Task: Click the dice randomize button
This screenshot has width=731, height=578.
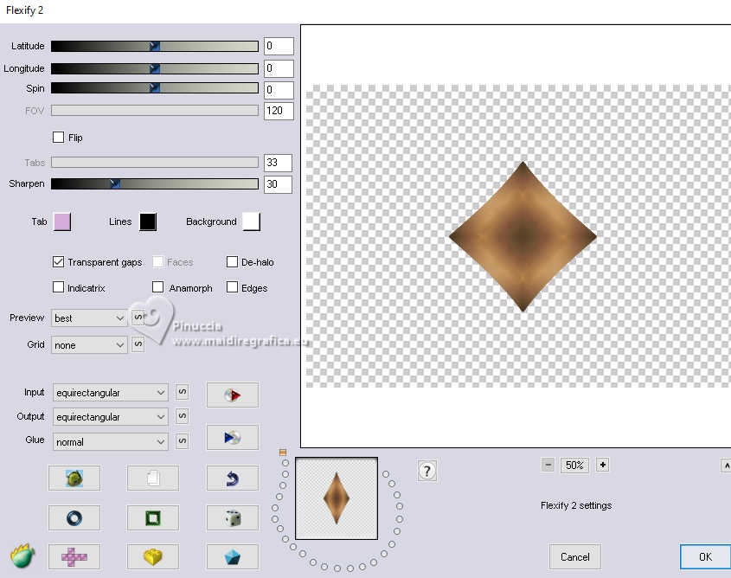Action: pos(232,518)
